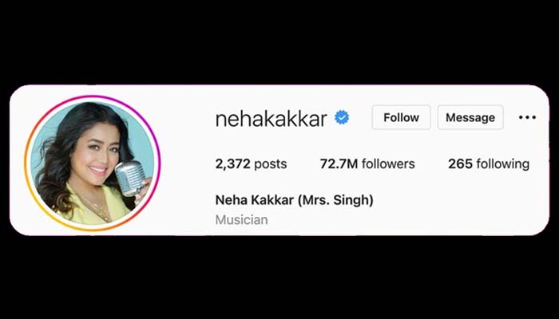Click the 72.7M number

339,163
